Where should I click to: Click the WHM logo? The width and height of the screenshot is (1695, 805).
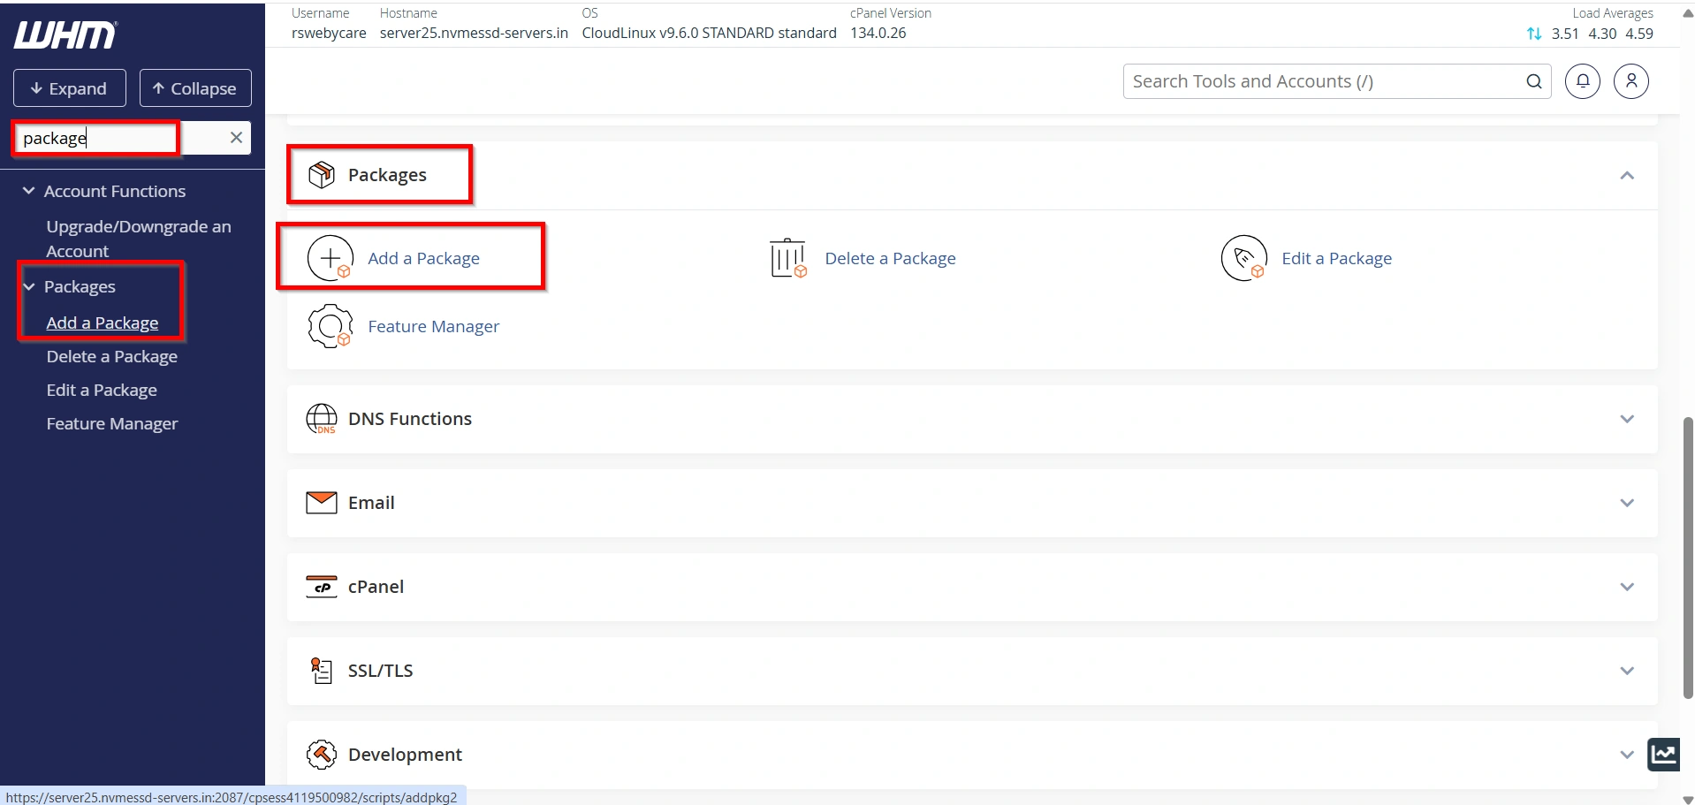65,34
